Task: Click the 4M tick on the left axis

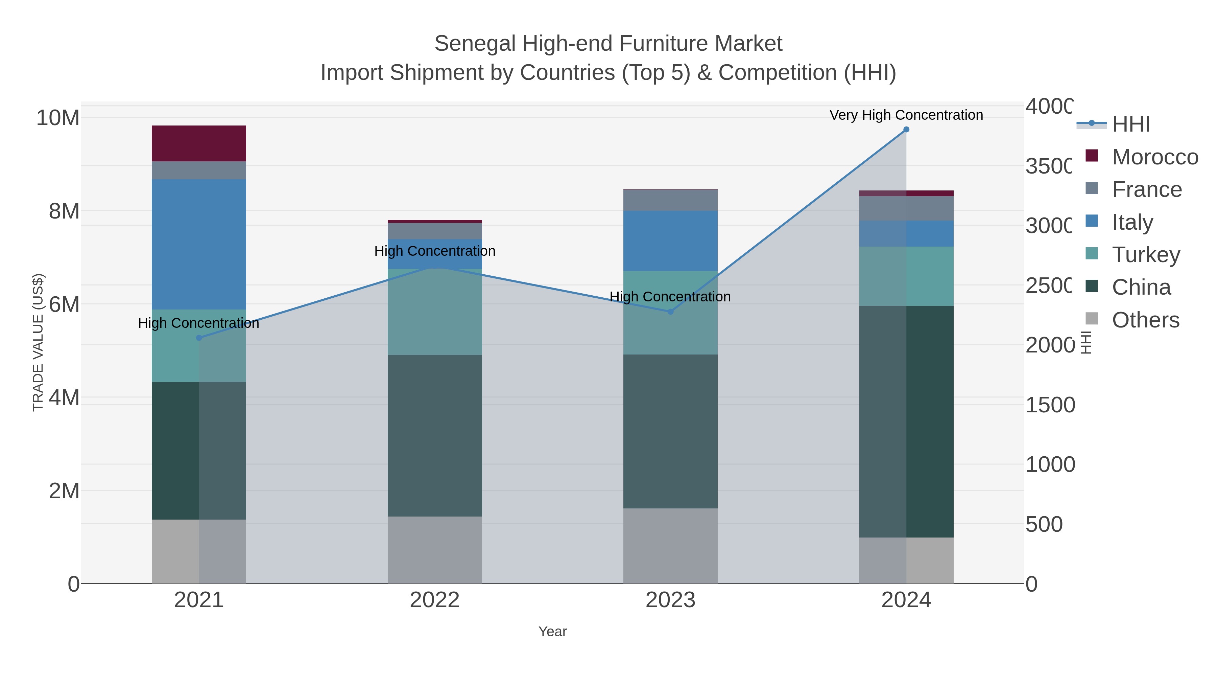Action: (64, 397)
